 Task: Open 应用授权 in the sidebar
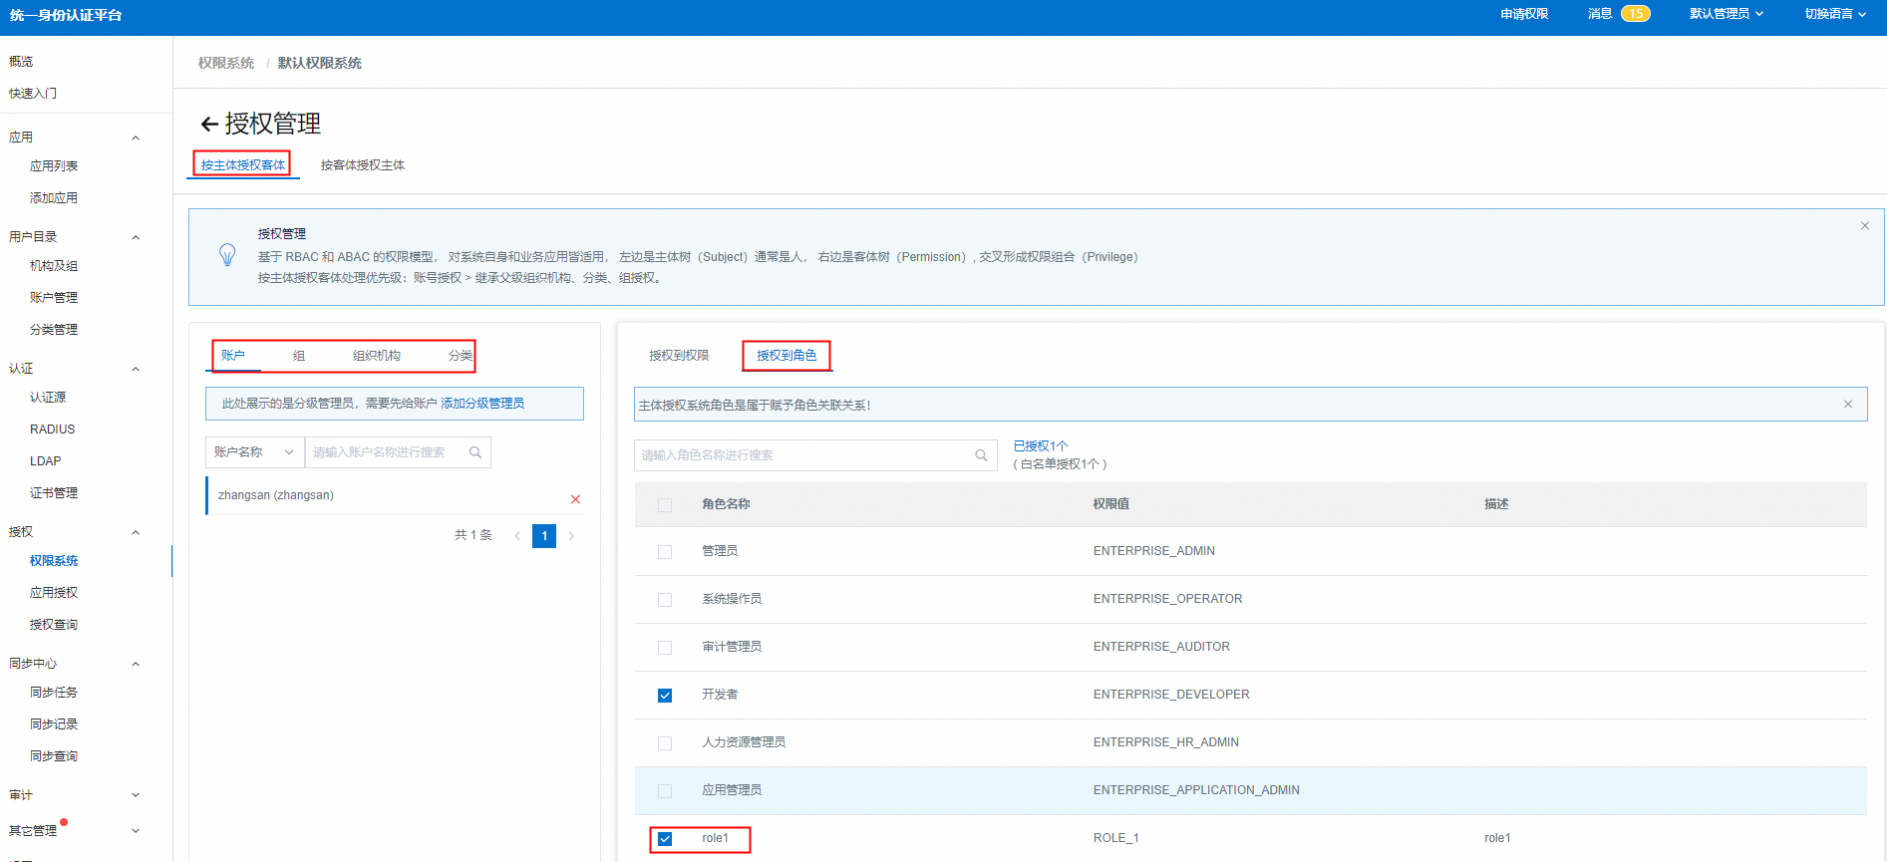tap(54, 593)
